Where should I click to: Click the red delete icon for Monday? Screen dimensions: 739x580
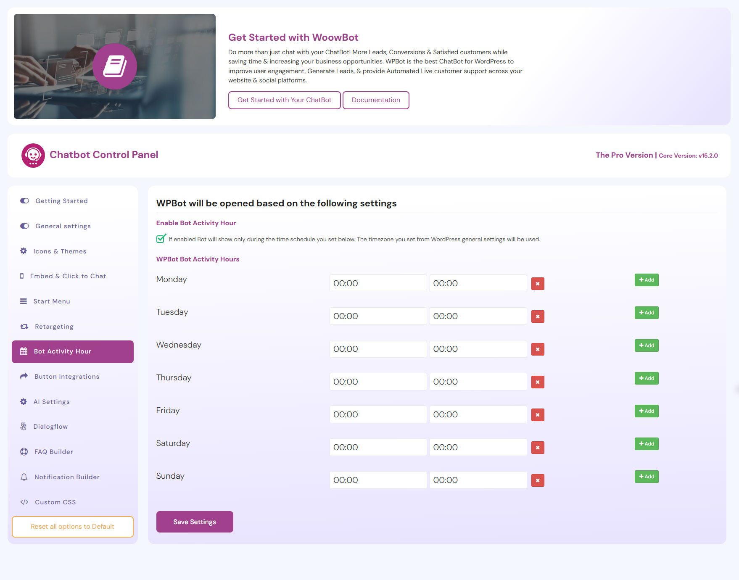tap(538, 284)
